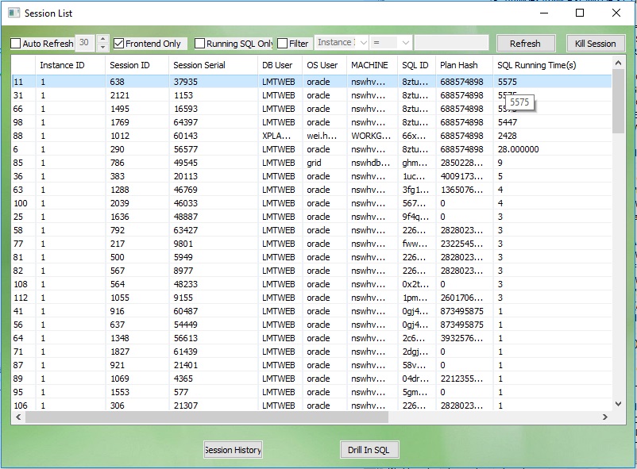
Task: Click the OS User column header
Action: click(x=324, y=65)
